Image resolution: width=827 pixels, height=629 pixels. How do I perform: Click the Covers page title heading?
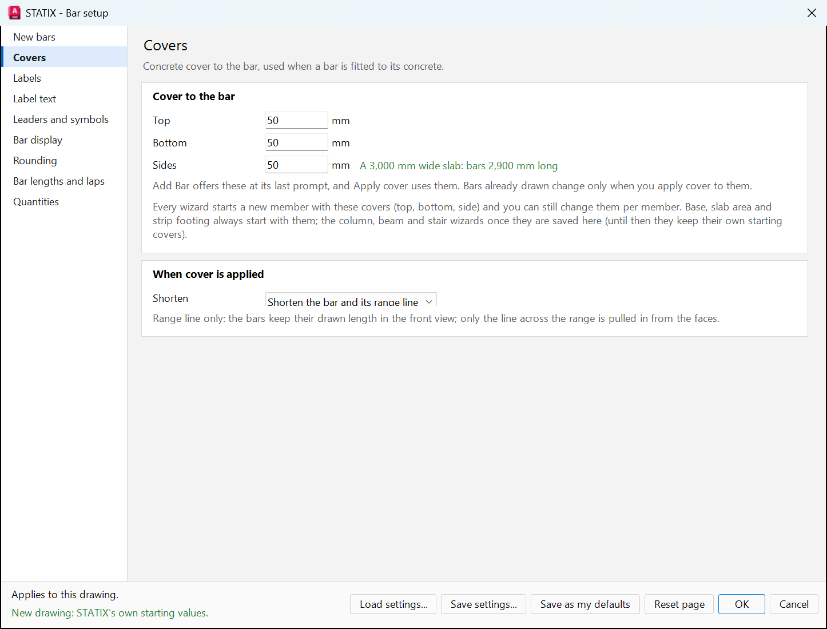coord(165,45)
